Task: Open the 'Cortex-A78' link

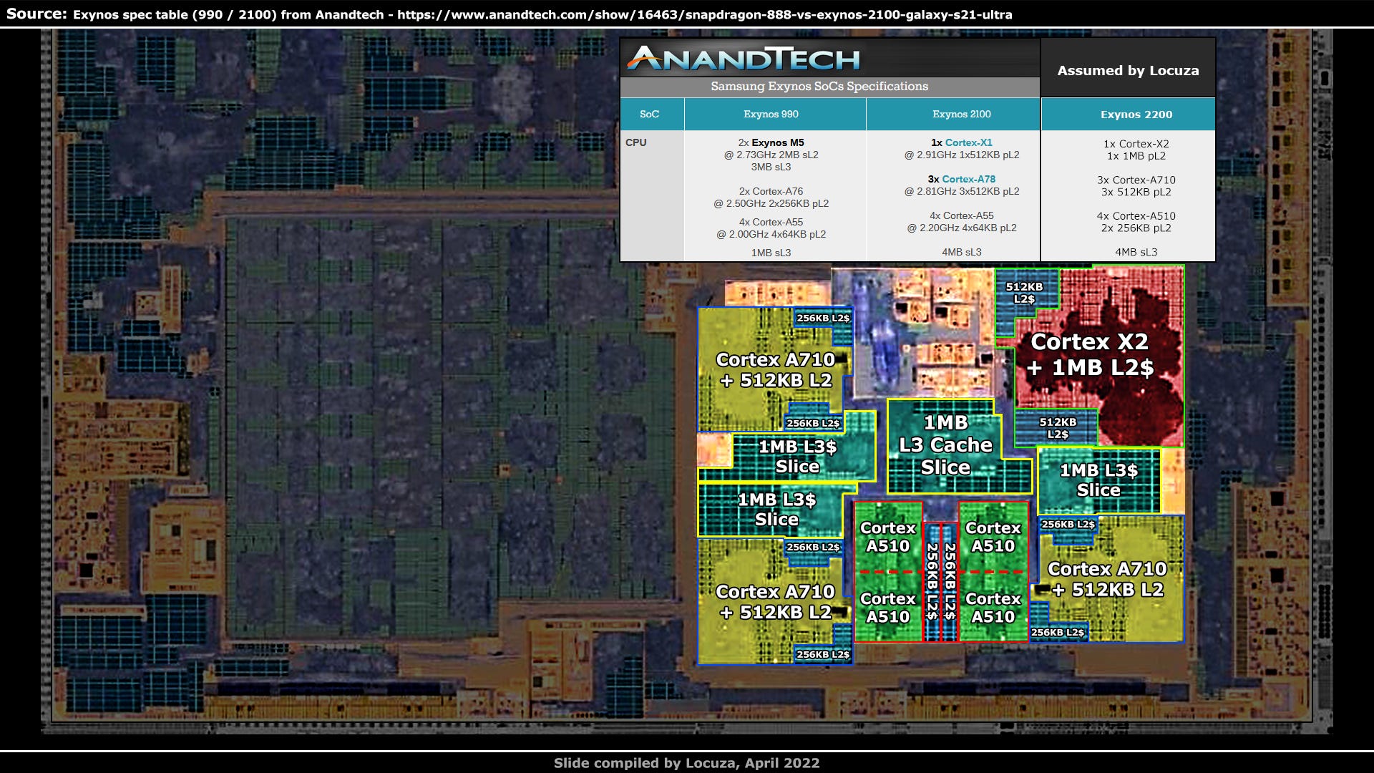Action: pos(968,179)
